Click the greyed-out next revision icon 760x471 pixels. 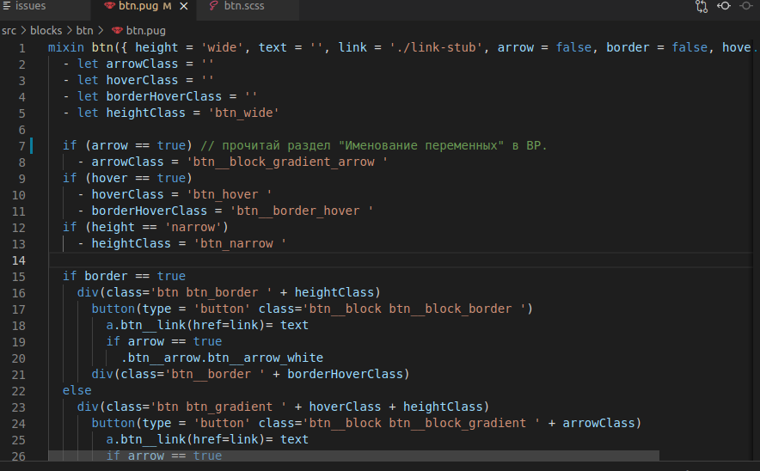point(746,6)
